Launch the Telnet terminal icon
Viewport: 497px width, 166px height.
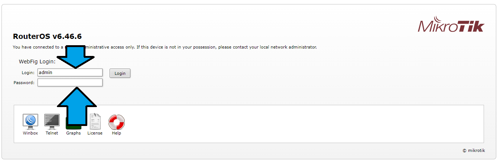52,121
